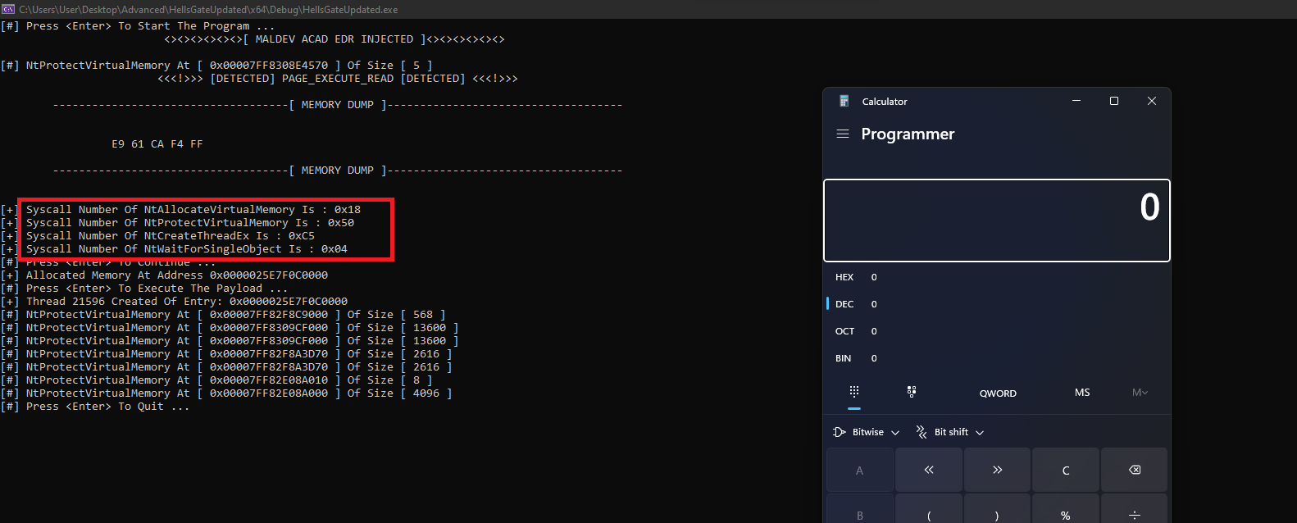1297x523 pixels.
Task: Open the memory M dropdown
Action: tap(1140, 393)
